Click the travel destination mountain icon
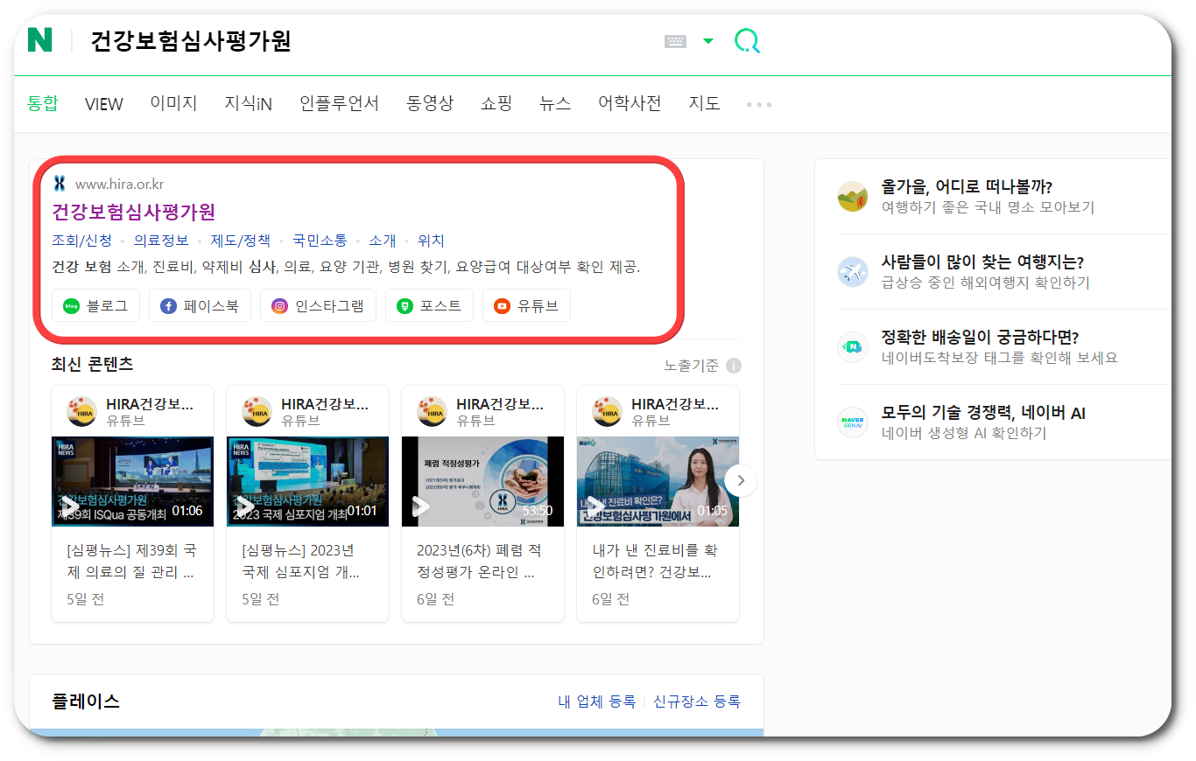This screenshot has width=1196, height=761. pyautogui.click(x=852, y=196)
